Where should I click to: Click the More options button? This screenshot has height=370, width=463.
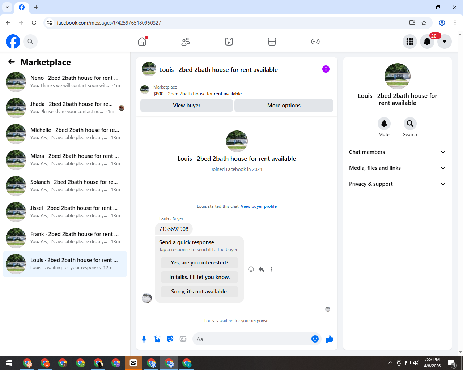click(x=284, y=106)
